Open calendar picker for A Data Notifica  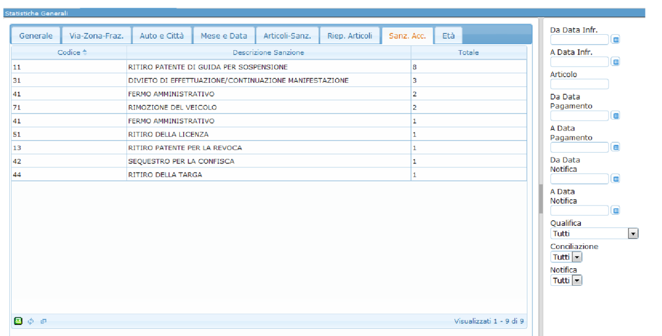616,210
